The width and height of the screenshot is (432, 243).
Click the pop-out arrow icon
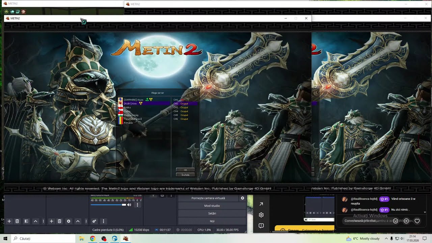coord(261,204)
